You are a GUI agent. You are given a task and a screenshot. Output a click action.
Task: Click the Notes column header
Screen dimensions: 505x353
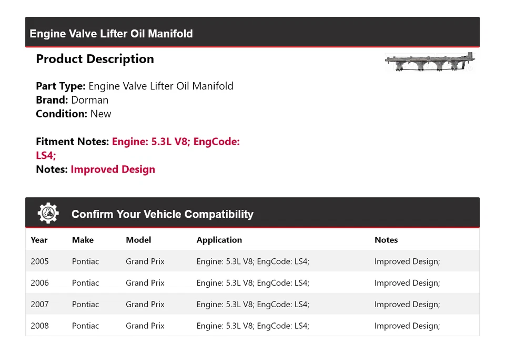click(x=386, y=240)
